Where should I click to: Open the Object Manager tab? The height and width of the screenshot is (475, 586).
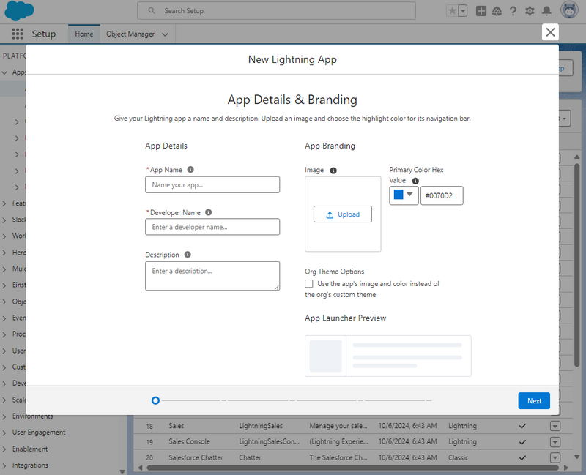point(130,34)
